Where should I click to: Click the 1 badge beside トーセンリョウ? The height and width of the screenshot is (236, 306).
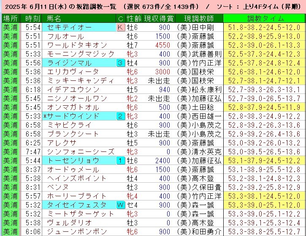pyautogui.click(x=121, y=161)
